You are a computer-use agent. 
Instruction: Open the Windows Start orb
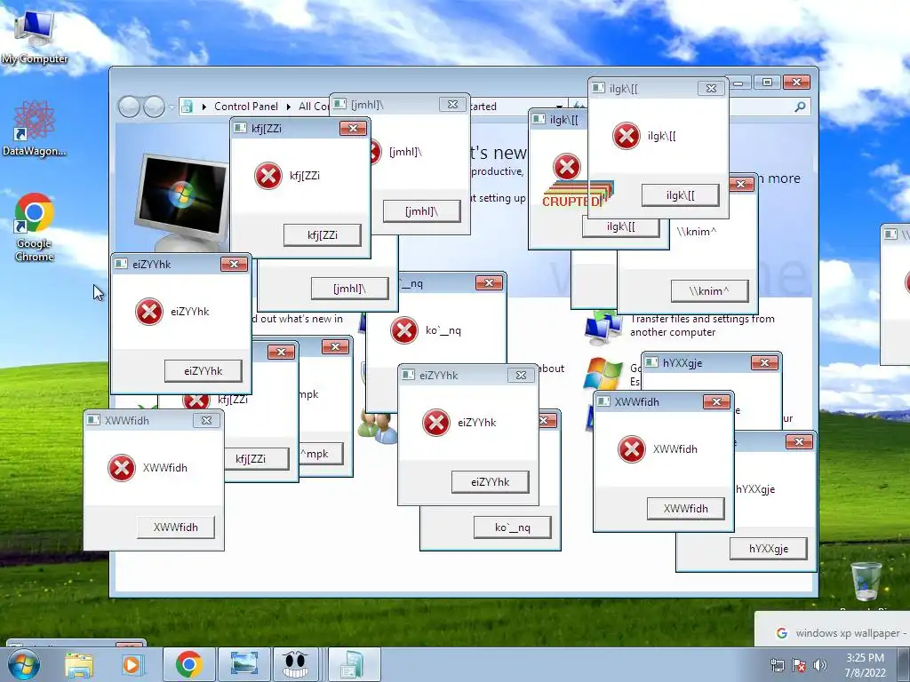pos(24,664)
